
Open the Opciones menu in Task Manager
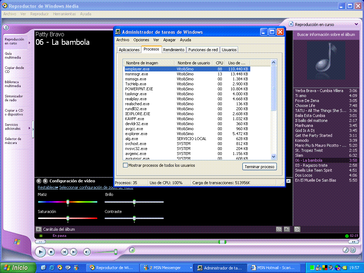coord(141,40)
